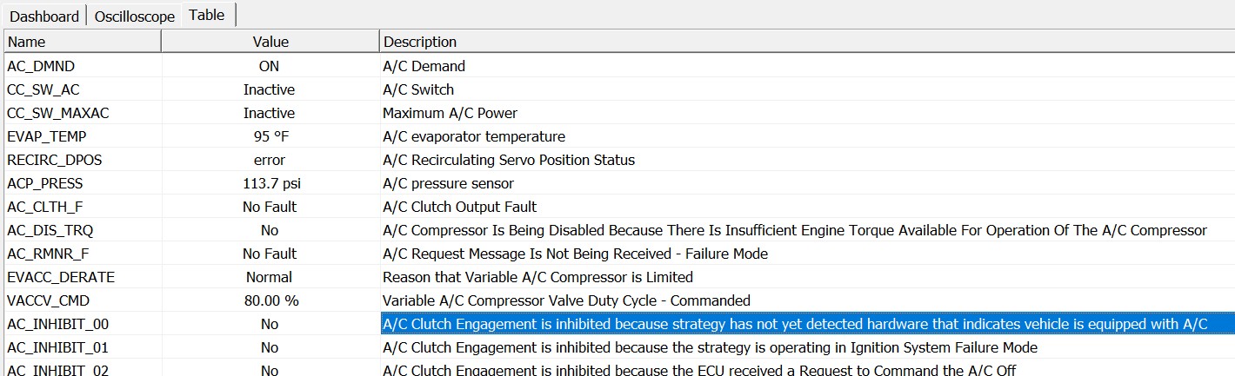The width and height of the screenshot is (1235, 376).
Task: Click the highlighted AC_INHIBIT_00 description
Action: point(794,324)
